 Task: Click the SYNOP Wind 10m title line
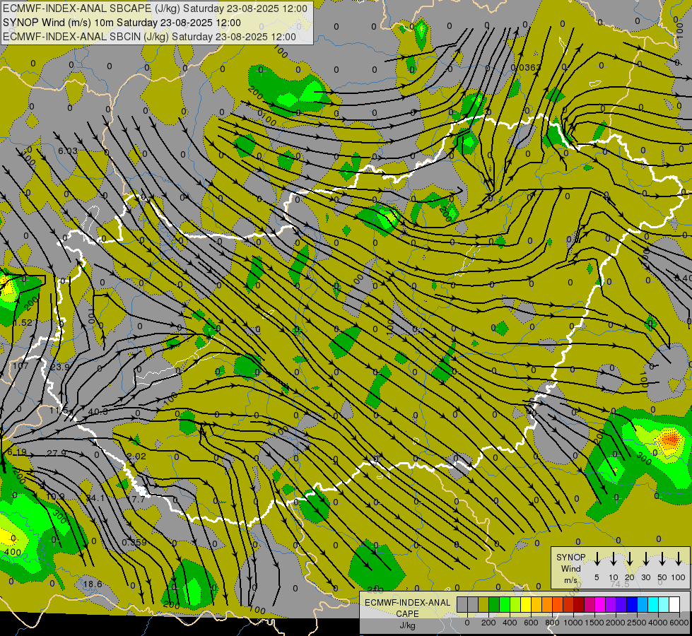(x=122, y=23)
